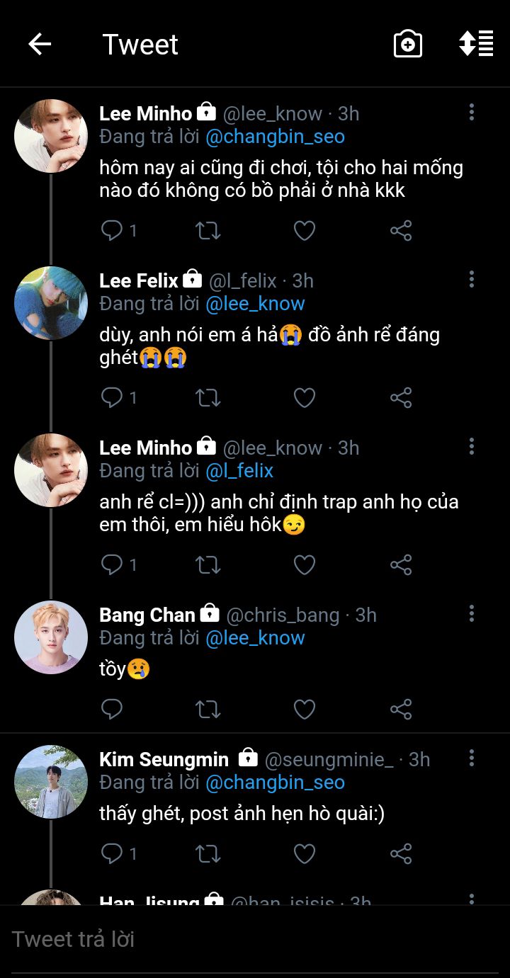Tap the camera add icon in header

click(408, 44)
